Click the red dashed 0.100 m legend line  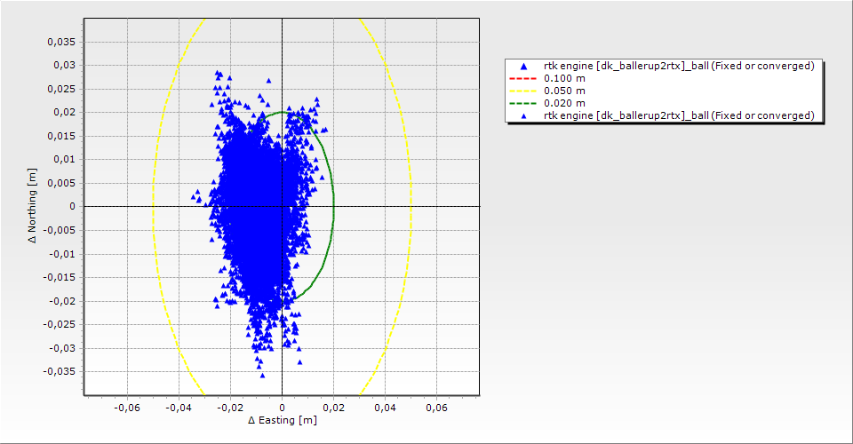[x=522, y=78]
